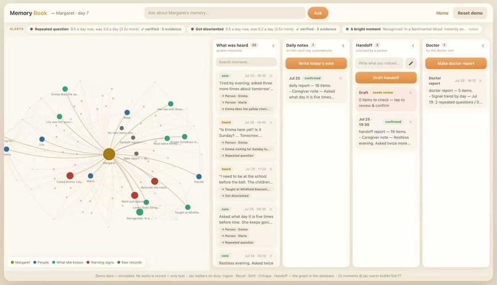Click Repeated question tag in 14:40 moment

pos(238,156)
